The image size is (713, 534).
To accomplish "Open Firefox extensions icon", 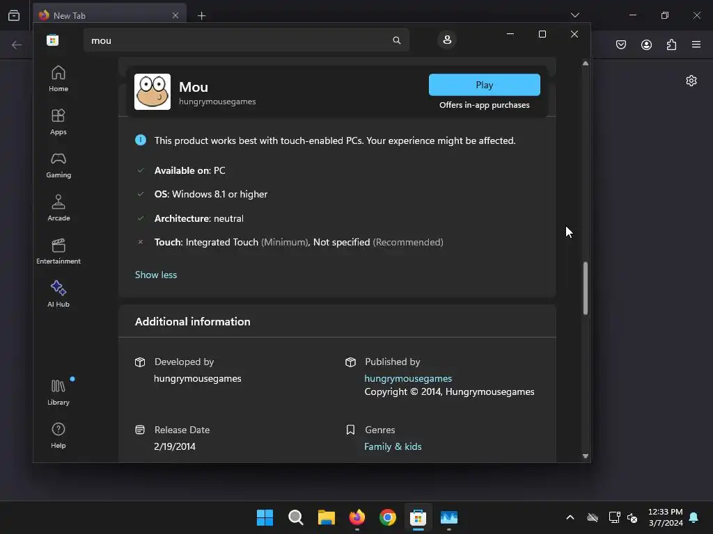I will coord(671,44).
